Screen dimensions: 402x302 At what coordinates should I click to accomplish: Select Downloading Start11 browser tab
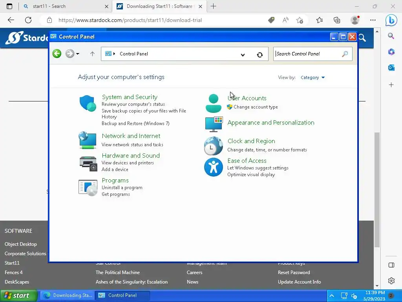point(159,6)
